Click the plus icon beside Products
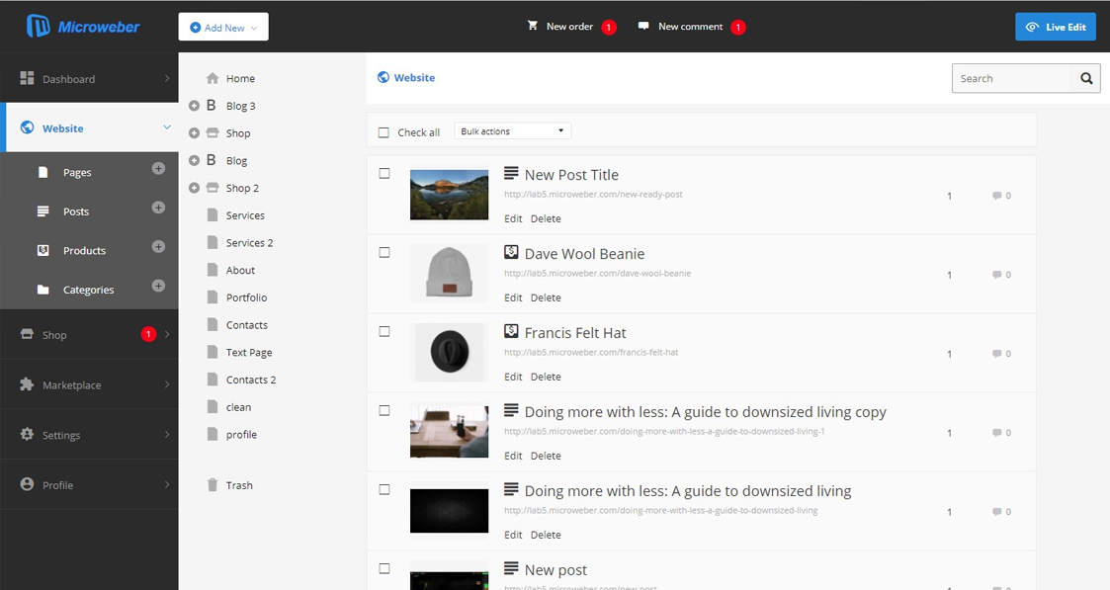Image resolution: width=1110 pixels, height=590 pixels. click(158, 247)
